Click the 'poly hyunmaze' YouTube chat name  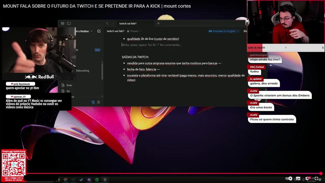click(x=20, y=84)
